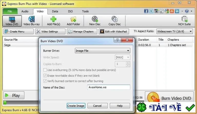Click the Add File(s) green plus icon

click(x=53, y=19)
